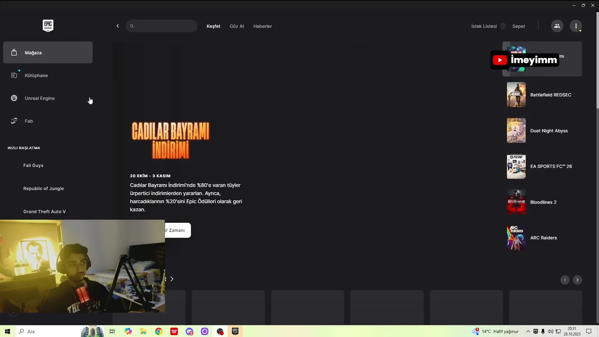The image size is (599, 337).
Task: Open Unreal Engine section in sidebar
Action: pos(48,98)
